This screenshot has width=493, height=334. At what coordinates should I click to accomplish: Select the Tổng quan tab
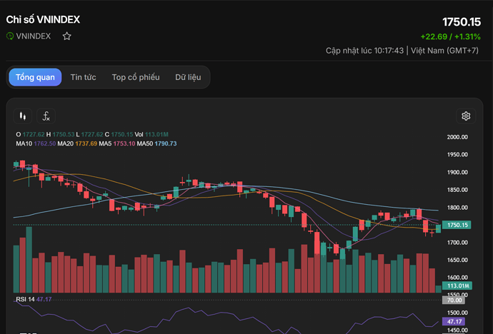[x=35, y=77]
